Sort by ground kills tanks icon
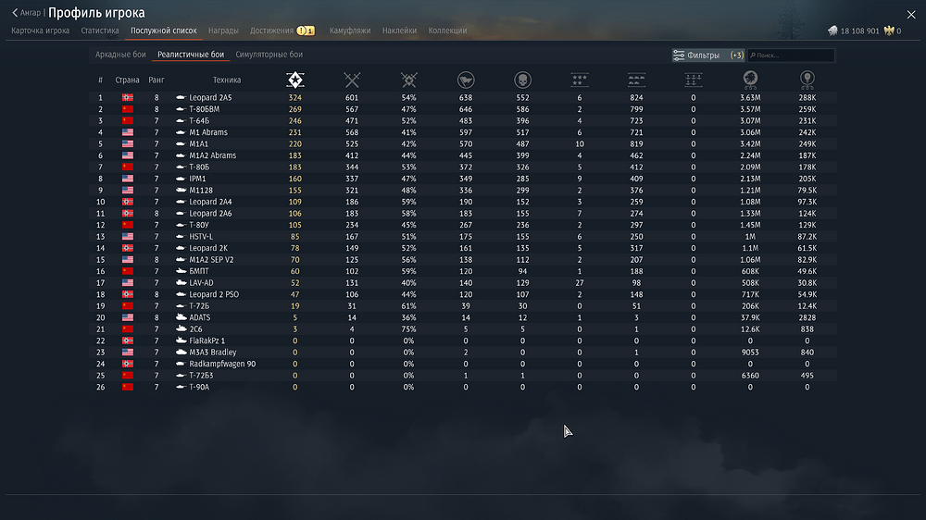The image size is (926, 520). (637, 80)
